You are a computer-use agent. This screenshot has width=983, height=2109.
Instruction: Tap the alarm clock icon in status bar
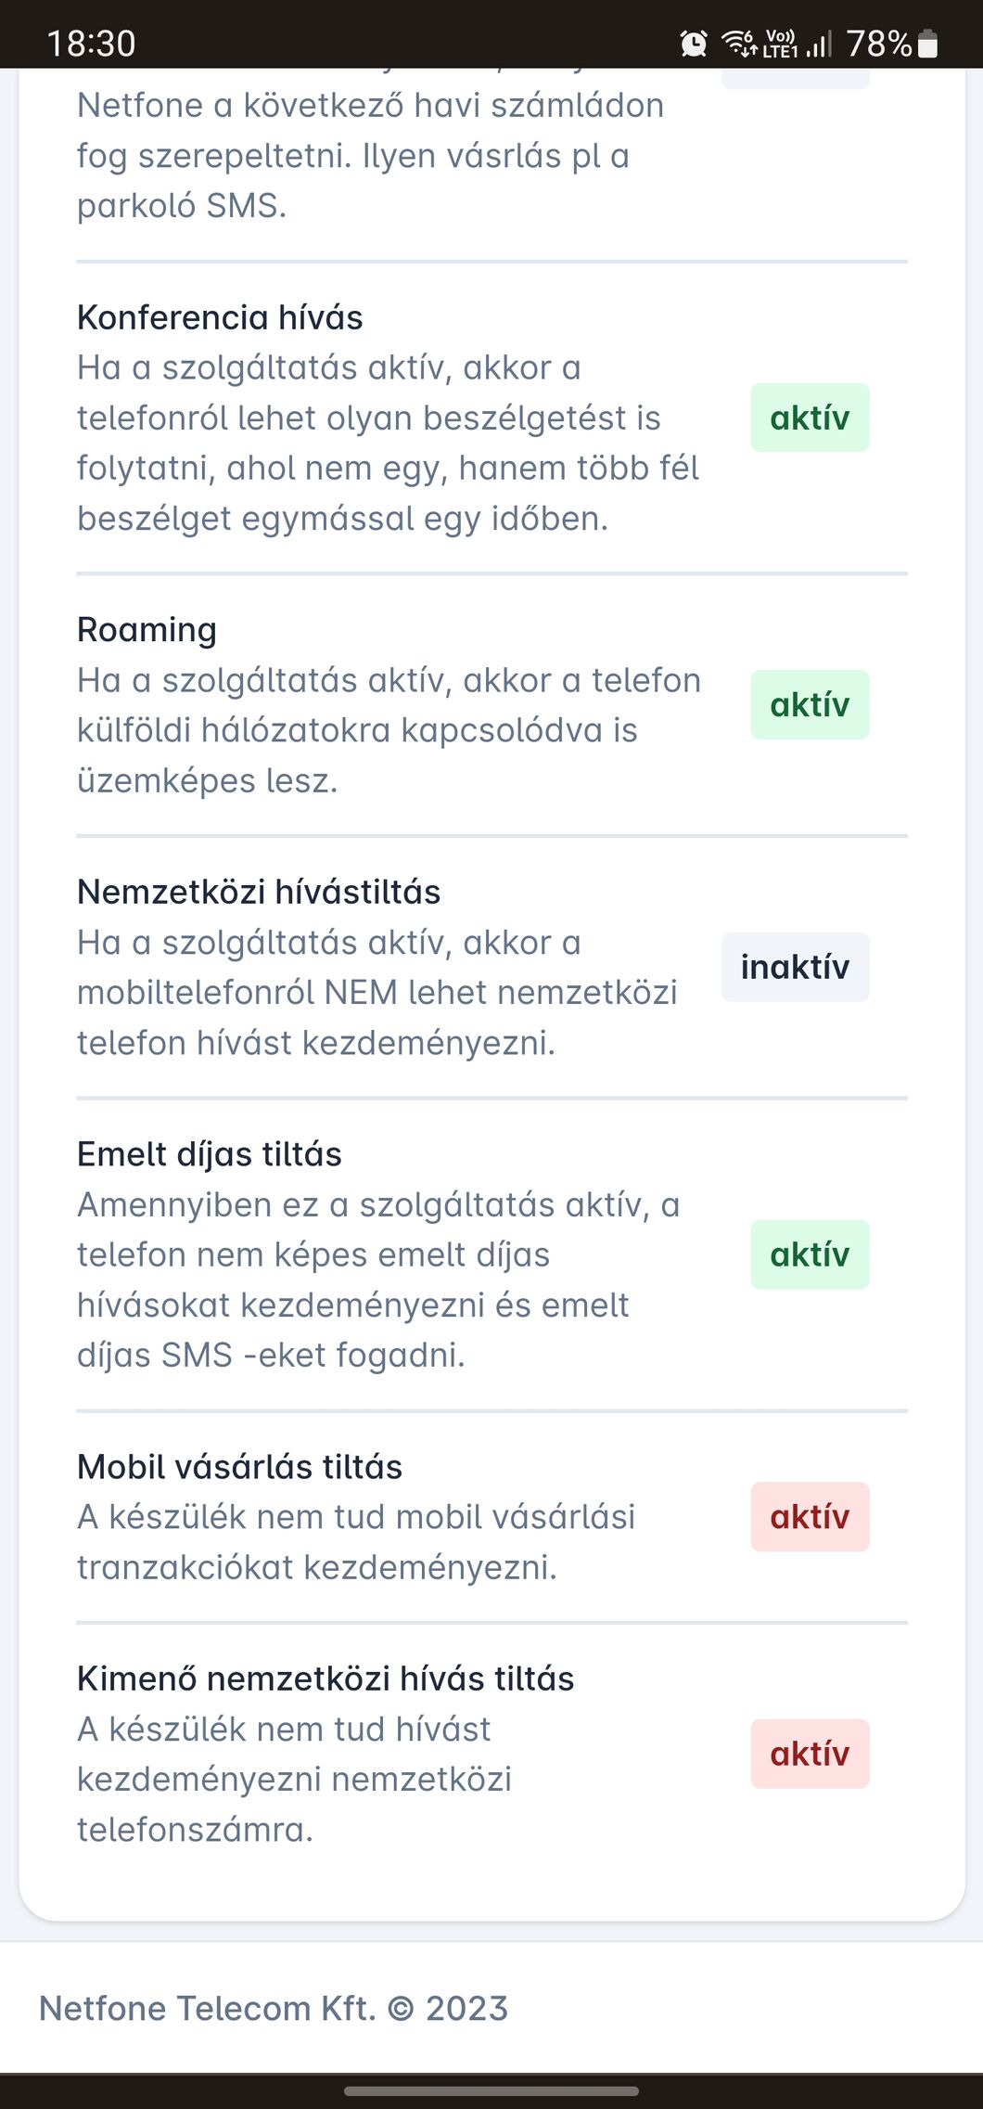click(x=694, y=44)
